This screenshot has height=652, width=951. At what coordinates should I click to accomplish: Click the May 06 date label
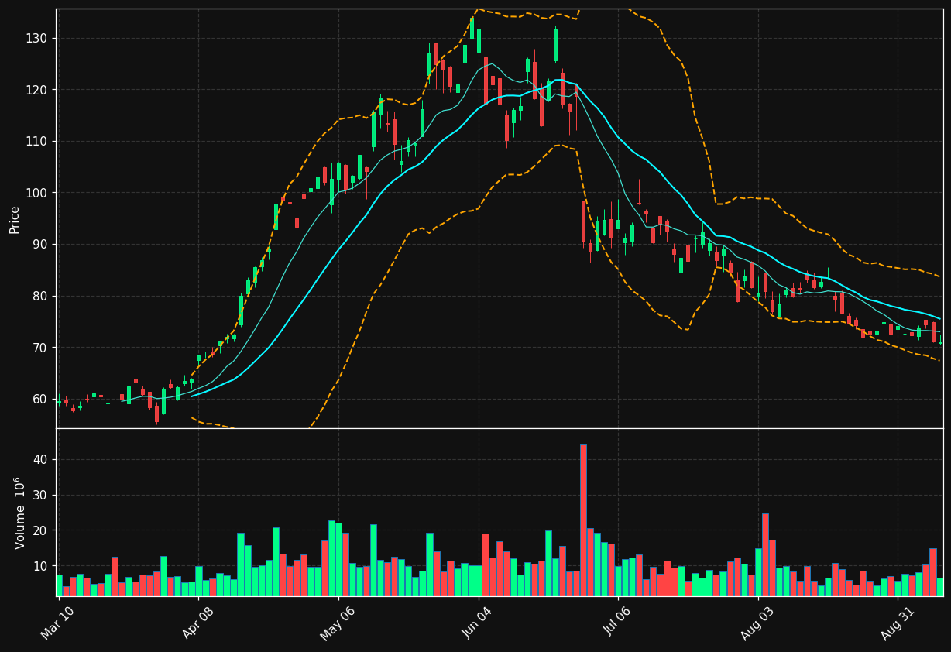(338, 623)
